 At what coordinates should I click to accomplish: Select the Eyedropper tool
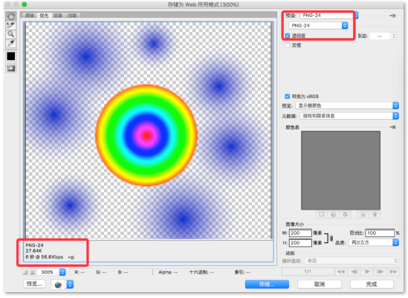11,43
